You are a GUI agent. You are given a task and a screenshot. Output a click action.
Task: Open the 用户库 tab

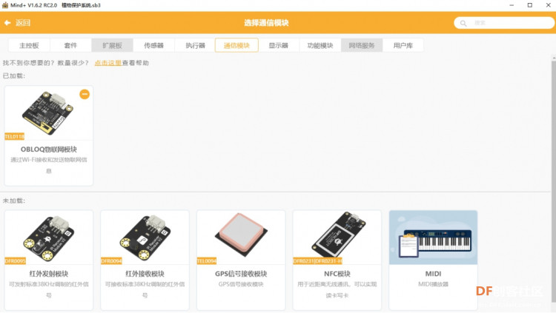[403, 45]
